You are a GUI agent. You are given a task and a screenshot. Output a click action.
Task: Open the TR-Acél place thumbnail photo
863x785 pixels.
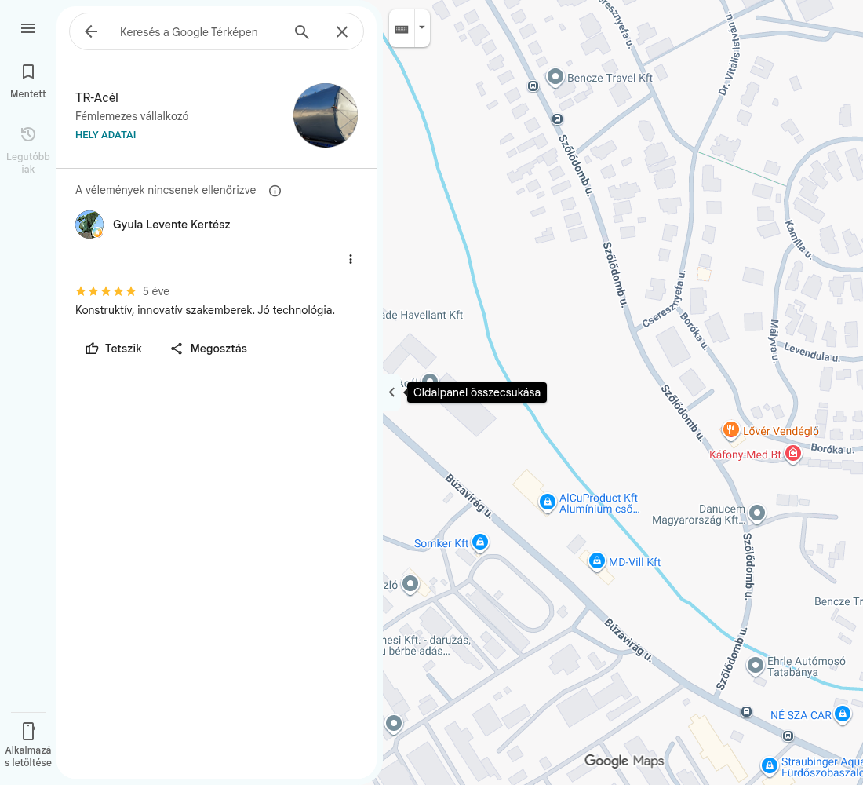pyautogui.click(x=326, y=115)
